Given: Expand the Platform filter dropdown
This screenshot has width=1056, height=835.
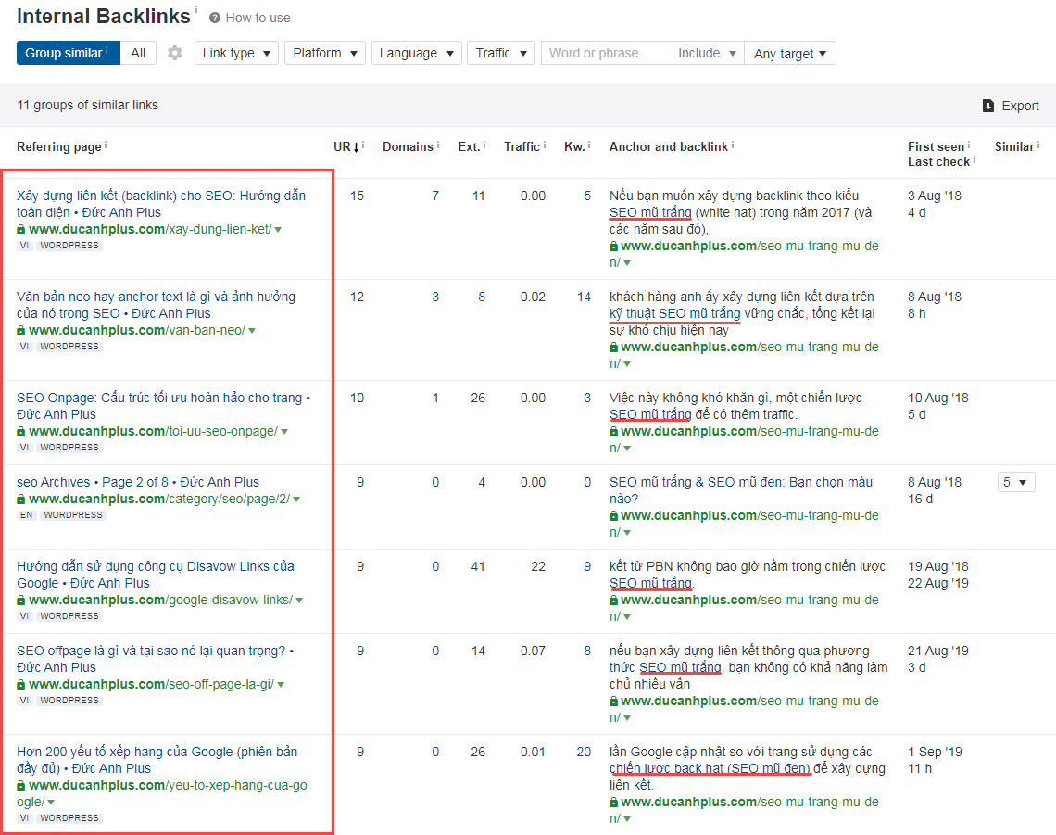Looking at the screenshot, I should [325, 53].
